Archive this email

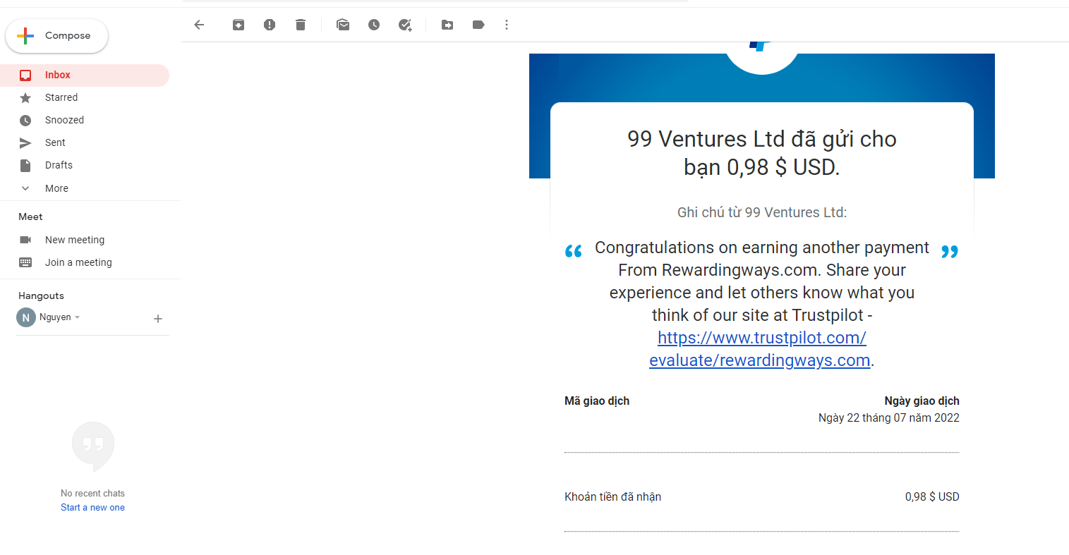[238, 25]
